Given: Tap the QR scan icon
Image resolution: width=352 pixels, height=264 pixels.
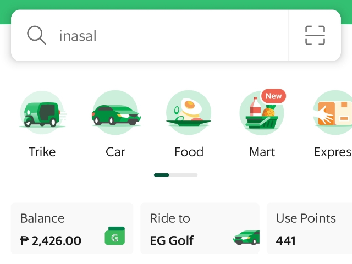Looking at the screenshot, I should [315, 35].
